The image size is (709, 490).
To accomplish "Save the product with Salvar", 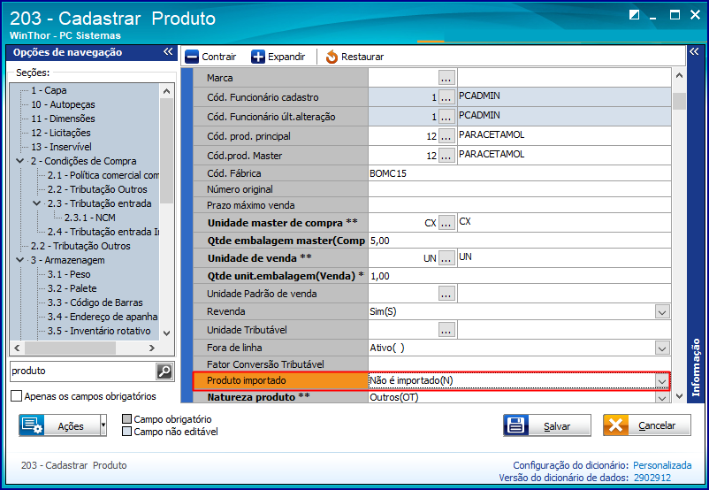I will click(547, 425).
